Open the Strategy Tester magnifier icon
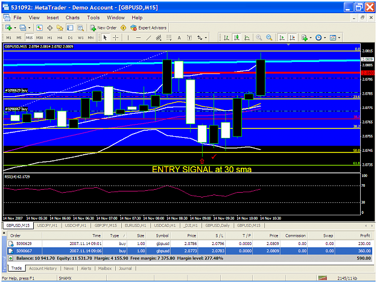This screenshot has width=377, height=283. (x=80, y=28)
